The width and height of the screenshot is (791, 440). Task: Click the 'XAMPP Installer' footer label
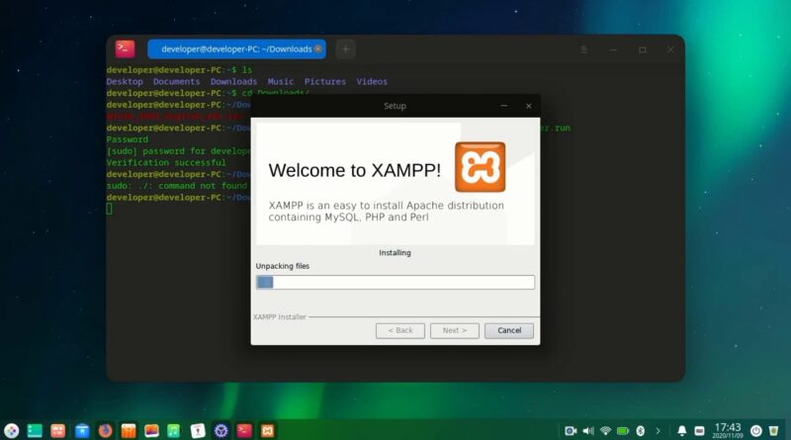[280, 316]
